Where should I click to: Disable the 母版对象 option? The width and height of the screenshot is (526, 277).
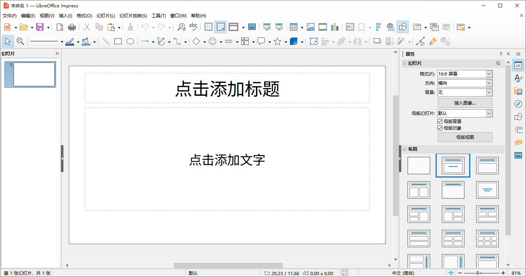pos(440,128)
